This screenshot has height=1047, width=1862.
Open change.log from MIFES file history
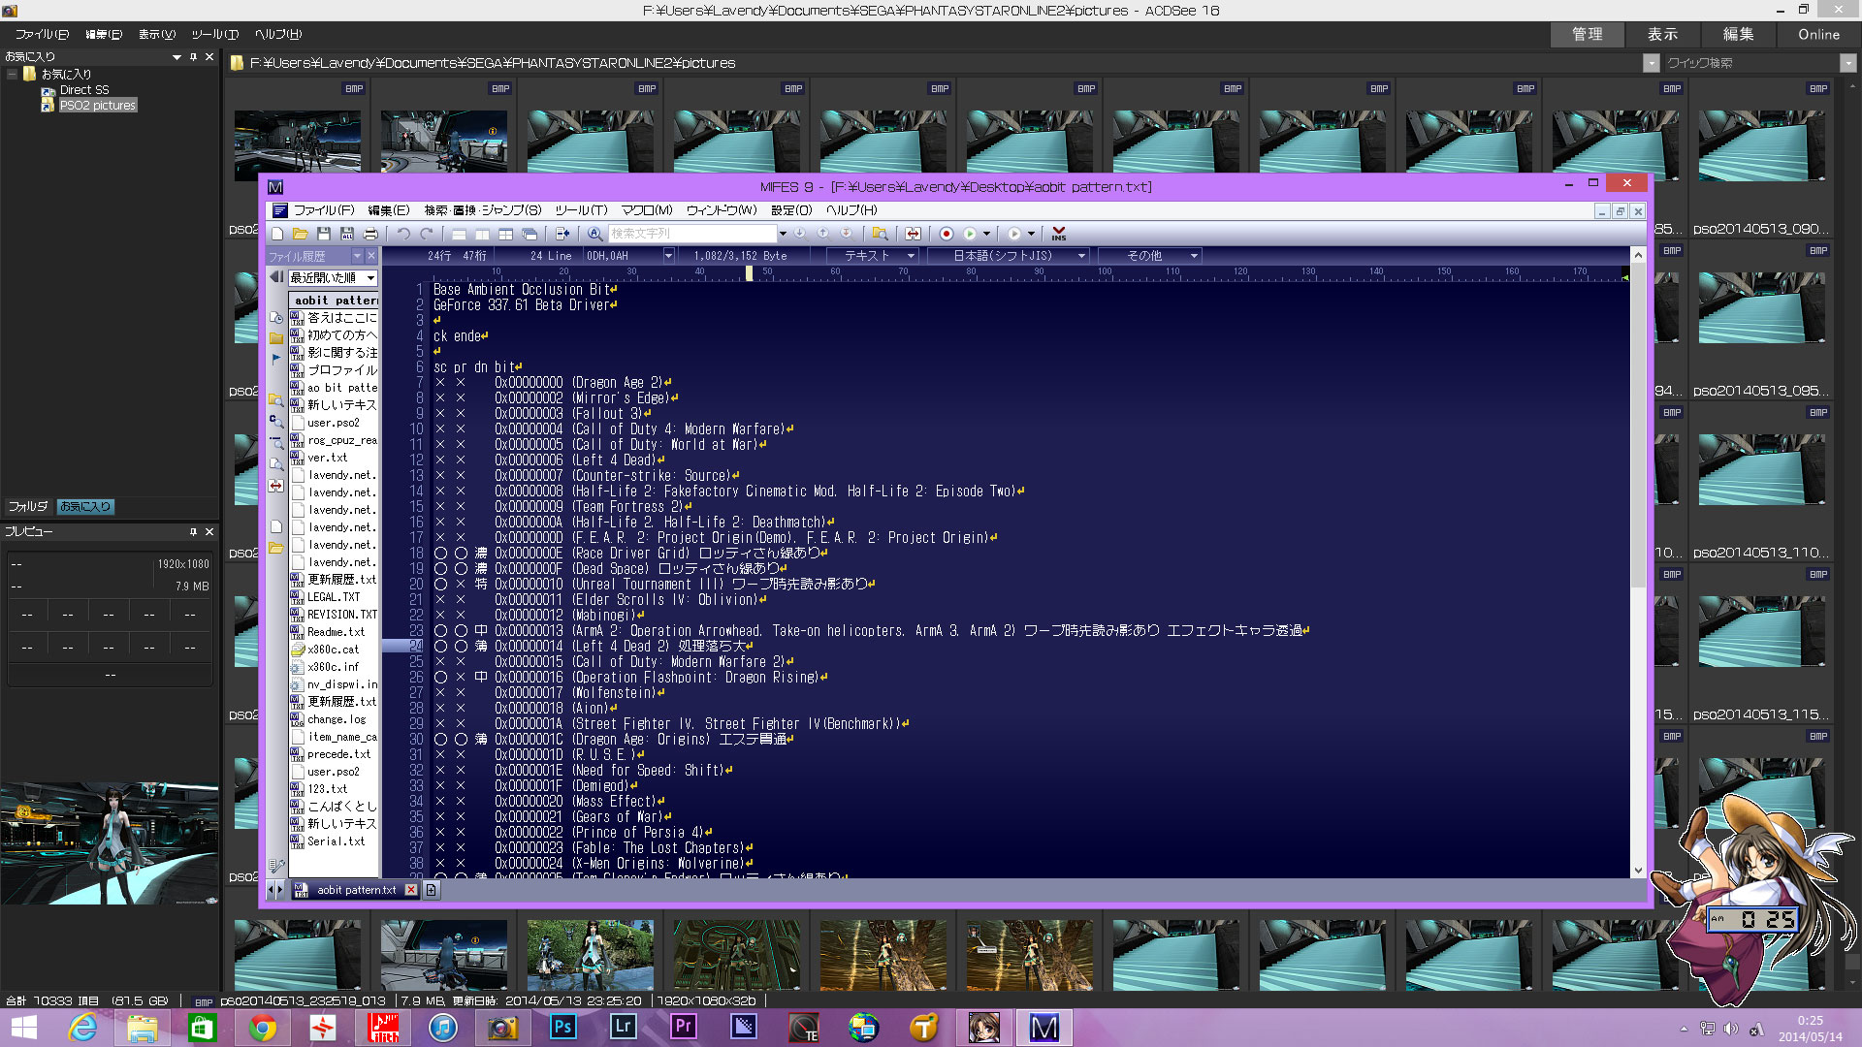click(x=337, y=719)
